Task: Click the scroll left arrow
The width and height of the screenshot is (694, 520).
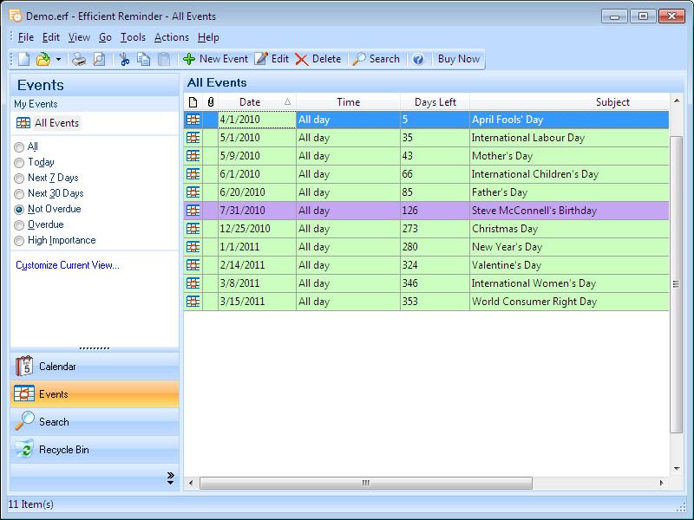Action: click(191, 483)
